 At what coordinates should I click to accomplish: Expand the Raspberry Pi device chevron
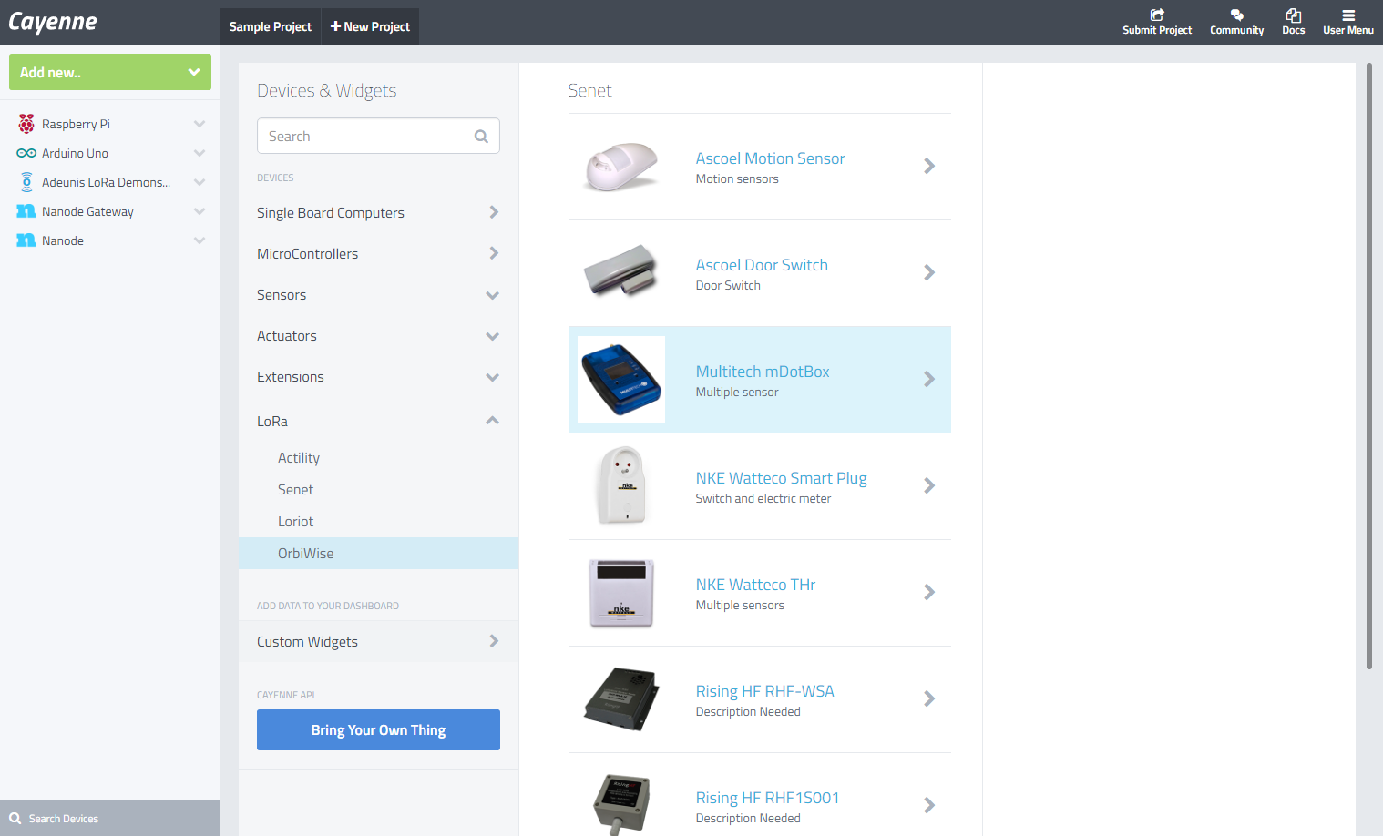click(200, 124)
